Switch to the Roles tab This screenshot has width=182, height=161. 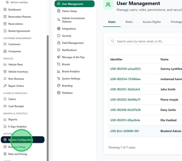coord(129,22)
